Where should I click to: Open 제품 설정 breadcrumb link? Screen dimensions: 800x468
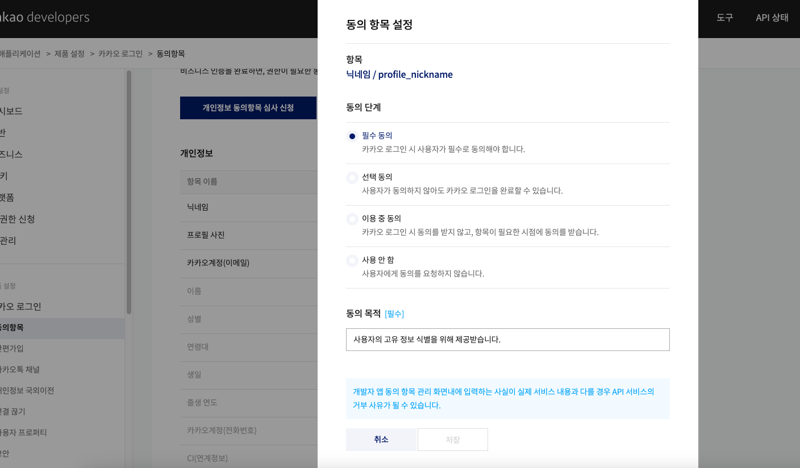point(69,54)
